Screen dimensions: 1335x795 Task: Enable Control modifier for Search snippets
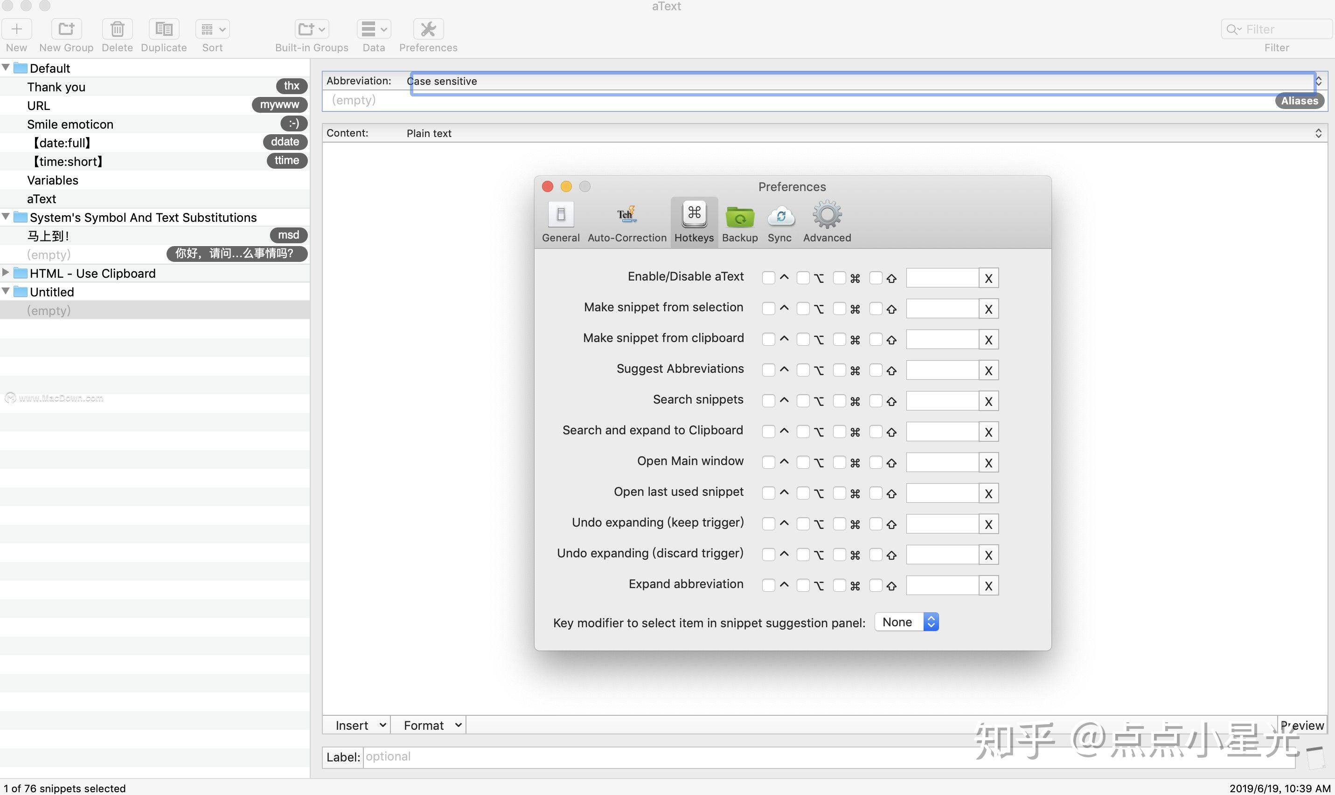click(x=768, y=401)
